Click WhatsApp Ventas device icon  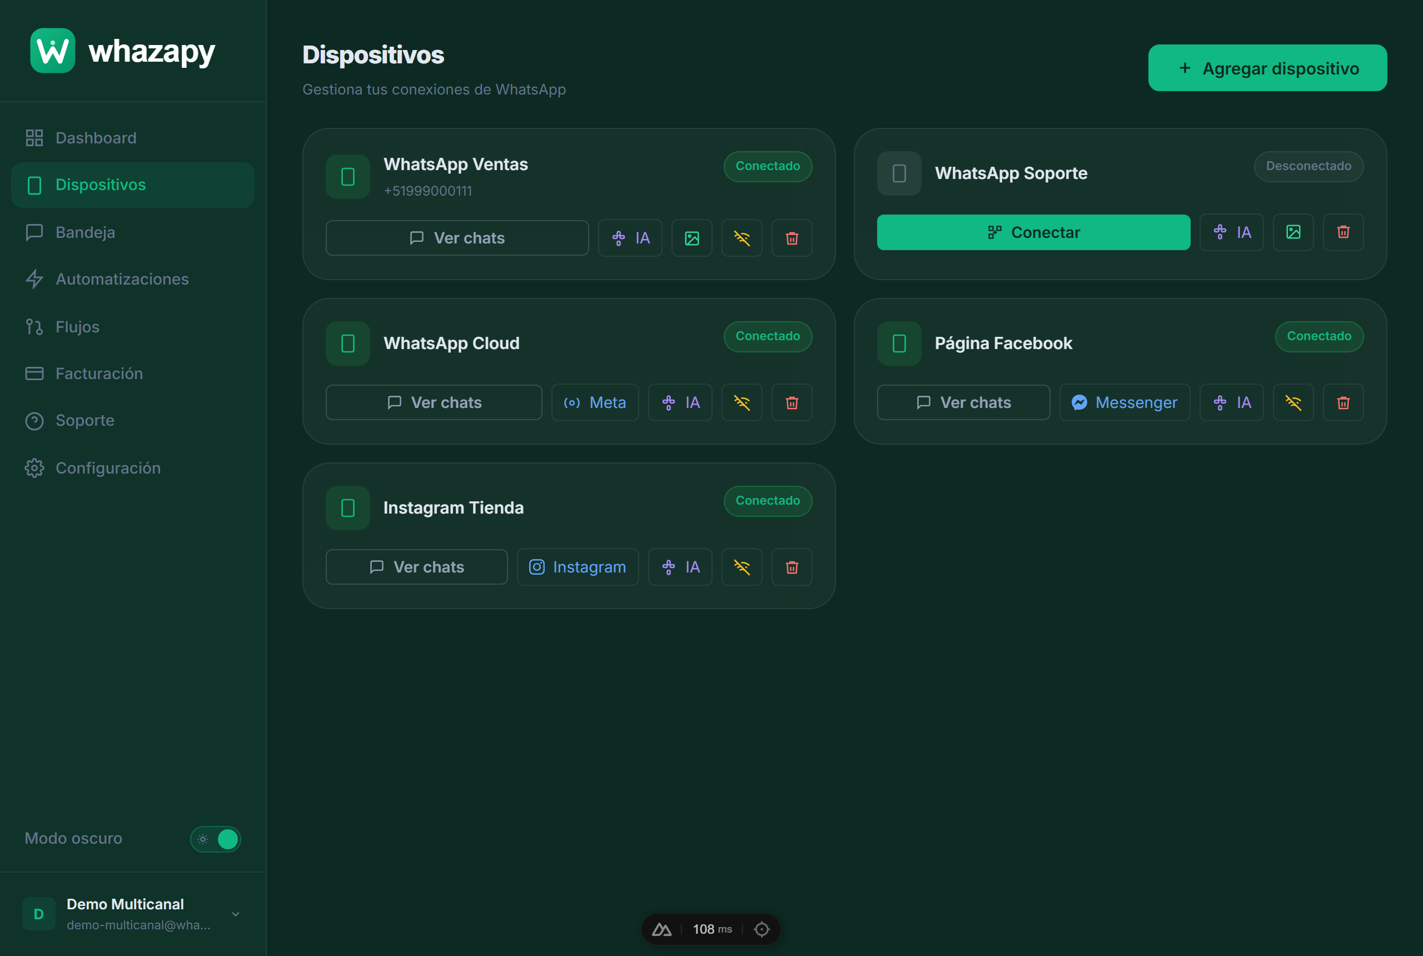347,177
